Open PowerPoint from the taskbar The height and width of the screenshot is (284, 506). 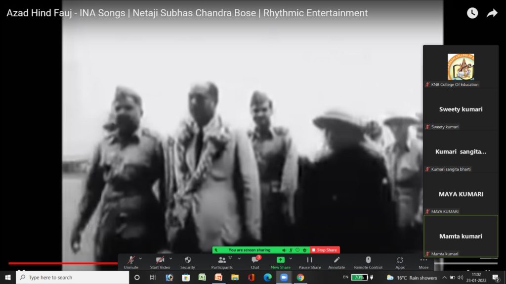pos(218,277)
